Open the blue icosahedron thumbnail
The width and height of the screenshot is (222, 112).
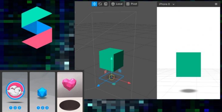coord(42,92)
